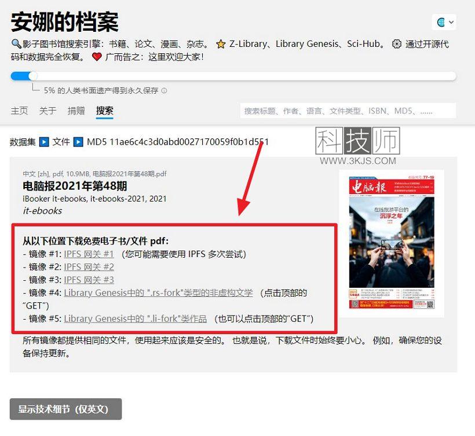Open the 捐赠 tab
Screen dimensions: 475x436
[x=76, y=111]
